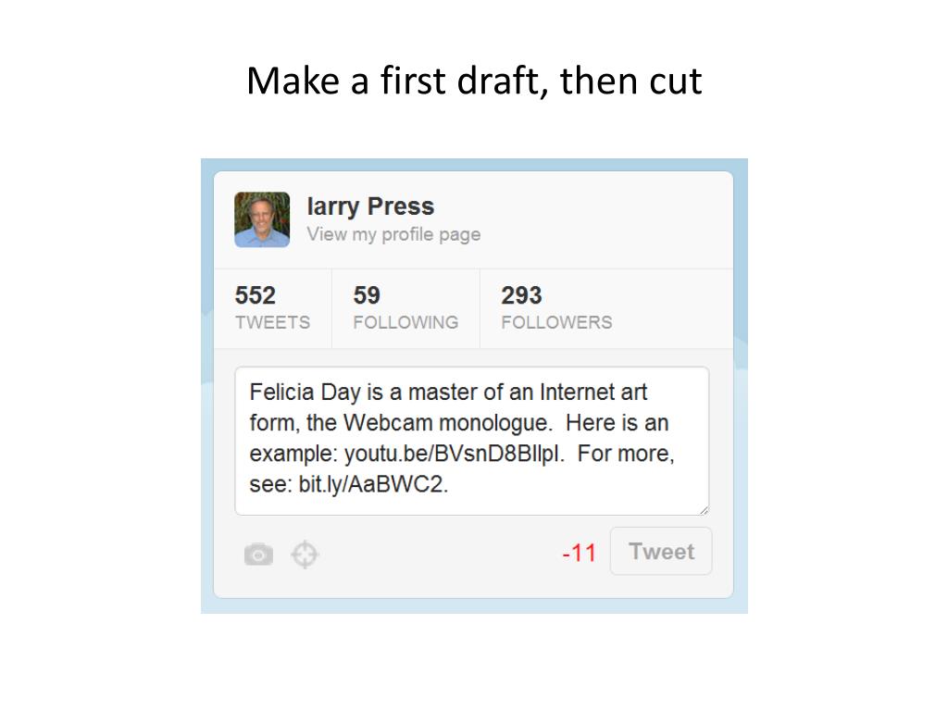The image size is (948, 711).
Task: Click the larry Press profile name
Action: (370, 206)
